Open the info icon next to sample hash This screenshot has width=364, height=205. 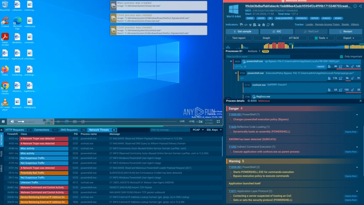(355, 6)
